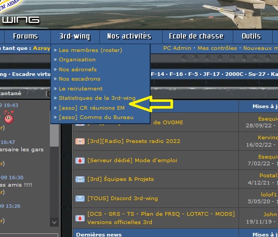Open Mes contrôles link

(x=217, y=48)
